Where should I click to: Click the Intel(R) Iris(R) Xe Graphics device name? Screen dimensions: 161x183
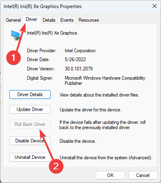[52, 33]
